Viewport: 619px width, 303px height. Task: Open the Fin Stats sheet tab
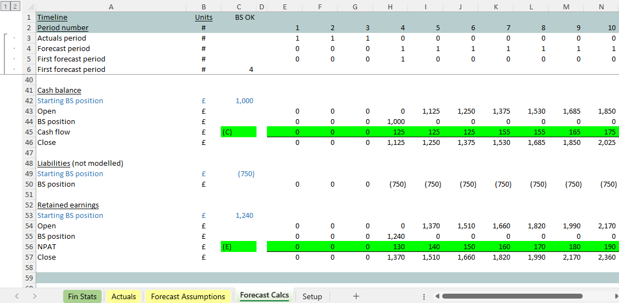point(82,296)
